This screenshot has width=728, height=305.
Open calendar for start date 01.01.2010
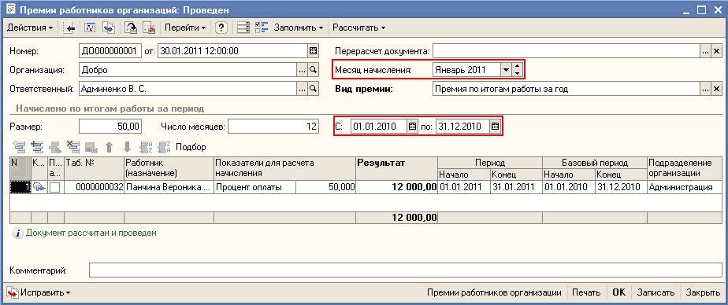tap(412, 126)
